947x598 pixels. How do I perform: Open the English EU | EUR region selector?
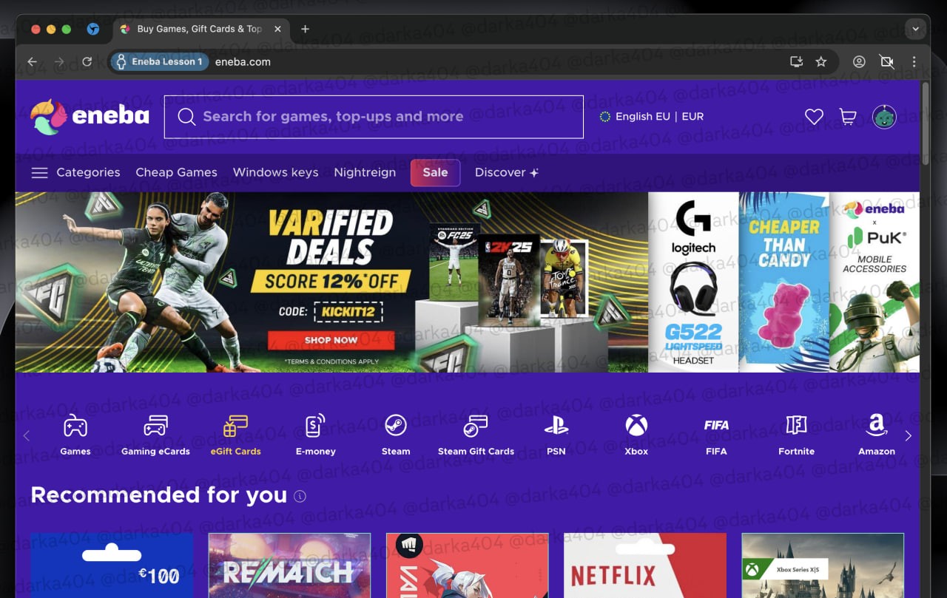coord(652,117)
